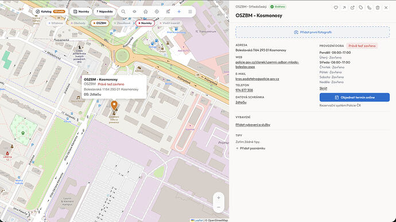Click the trash delete icon
This screenshot has width=396, height=222.
click(378, 7)
